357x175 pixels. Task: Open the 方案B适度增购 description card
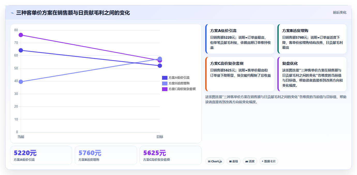[312, 39]
